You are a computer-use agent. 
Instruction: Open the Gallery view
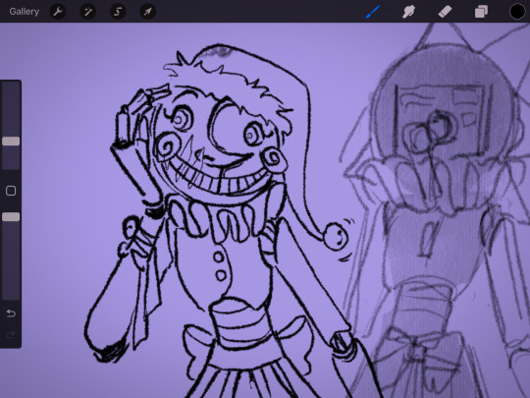pyautogui.click(x=24, y=12)
